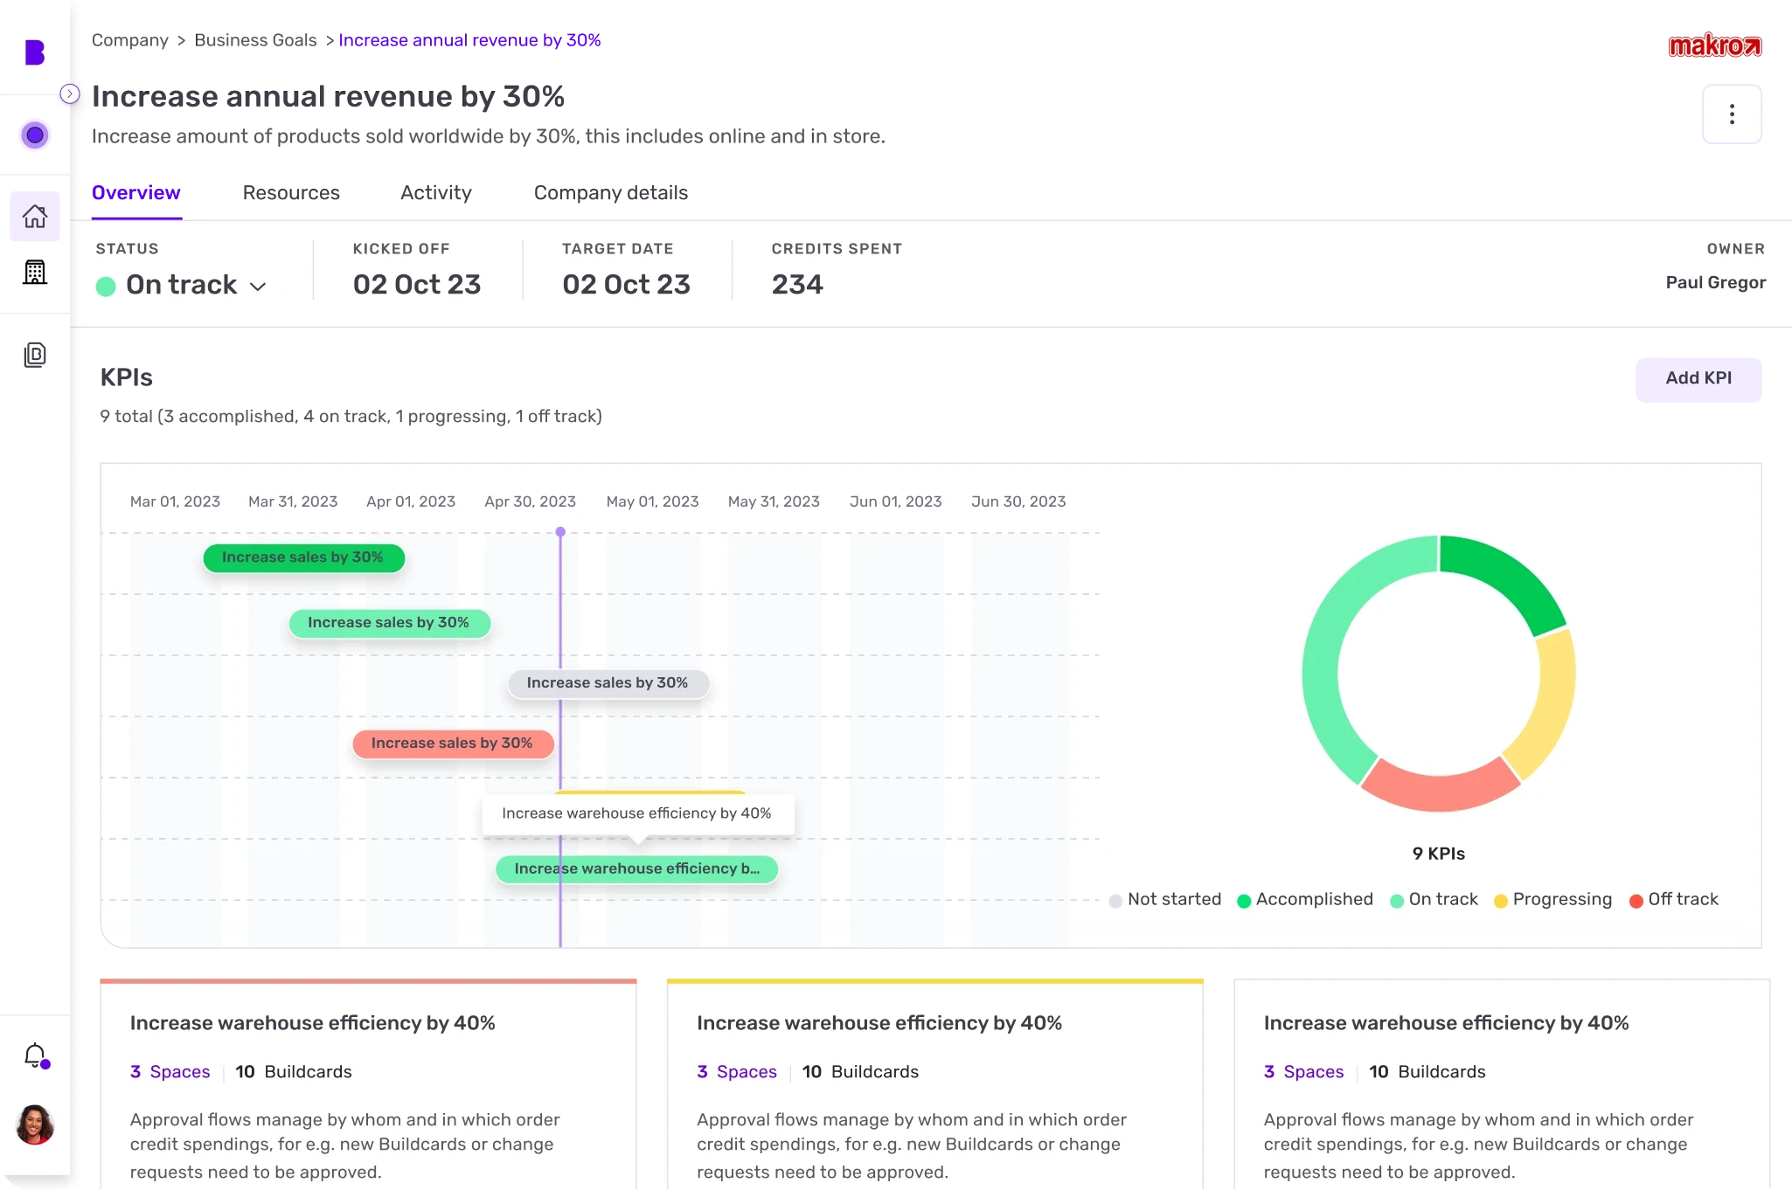Select the light green Increase sales bar
This screenshot has width=1792, height=1190.
pos(389,623)
